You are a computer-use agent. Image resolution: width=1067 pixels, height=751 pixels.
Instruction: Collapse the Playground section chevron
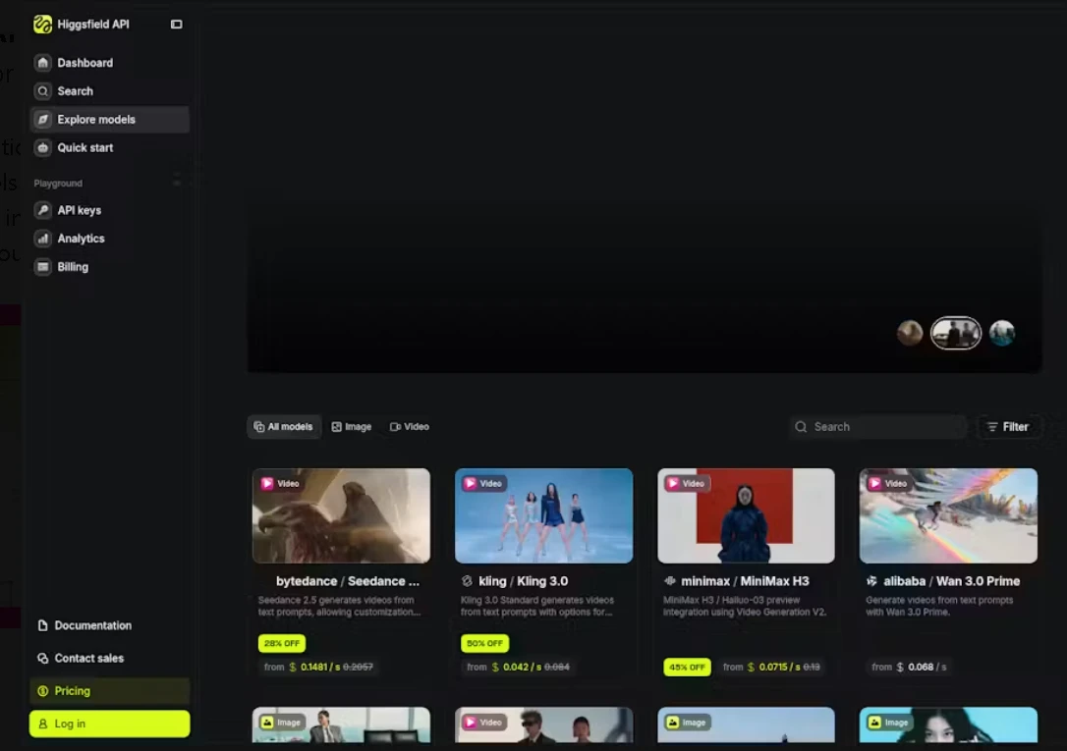click(176, 183)
